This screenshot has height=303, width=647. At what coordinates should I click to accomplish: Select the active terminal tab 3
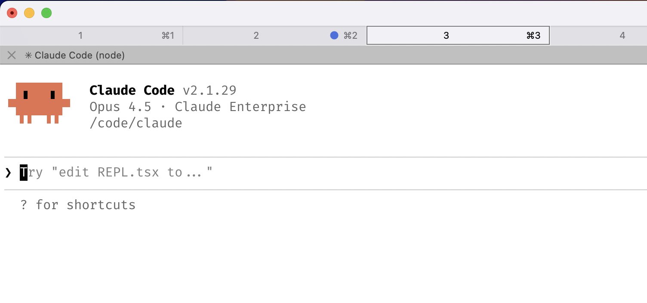tap(446, 35)
